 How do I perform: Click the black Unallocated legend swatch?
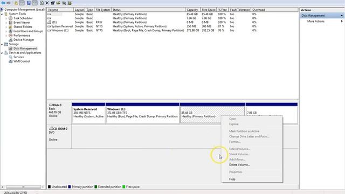pos(49,187)
